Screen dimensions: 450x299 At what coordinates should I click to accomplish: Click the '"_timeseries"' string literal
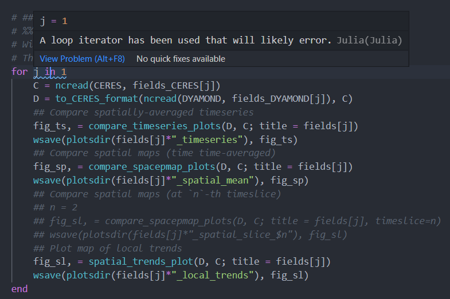click(207, 139)
